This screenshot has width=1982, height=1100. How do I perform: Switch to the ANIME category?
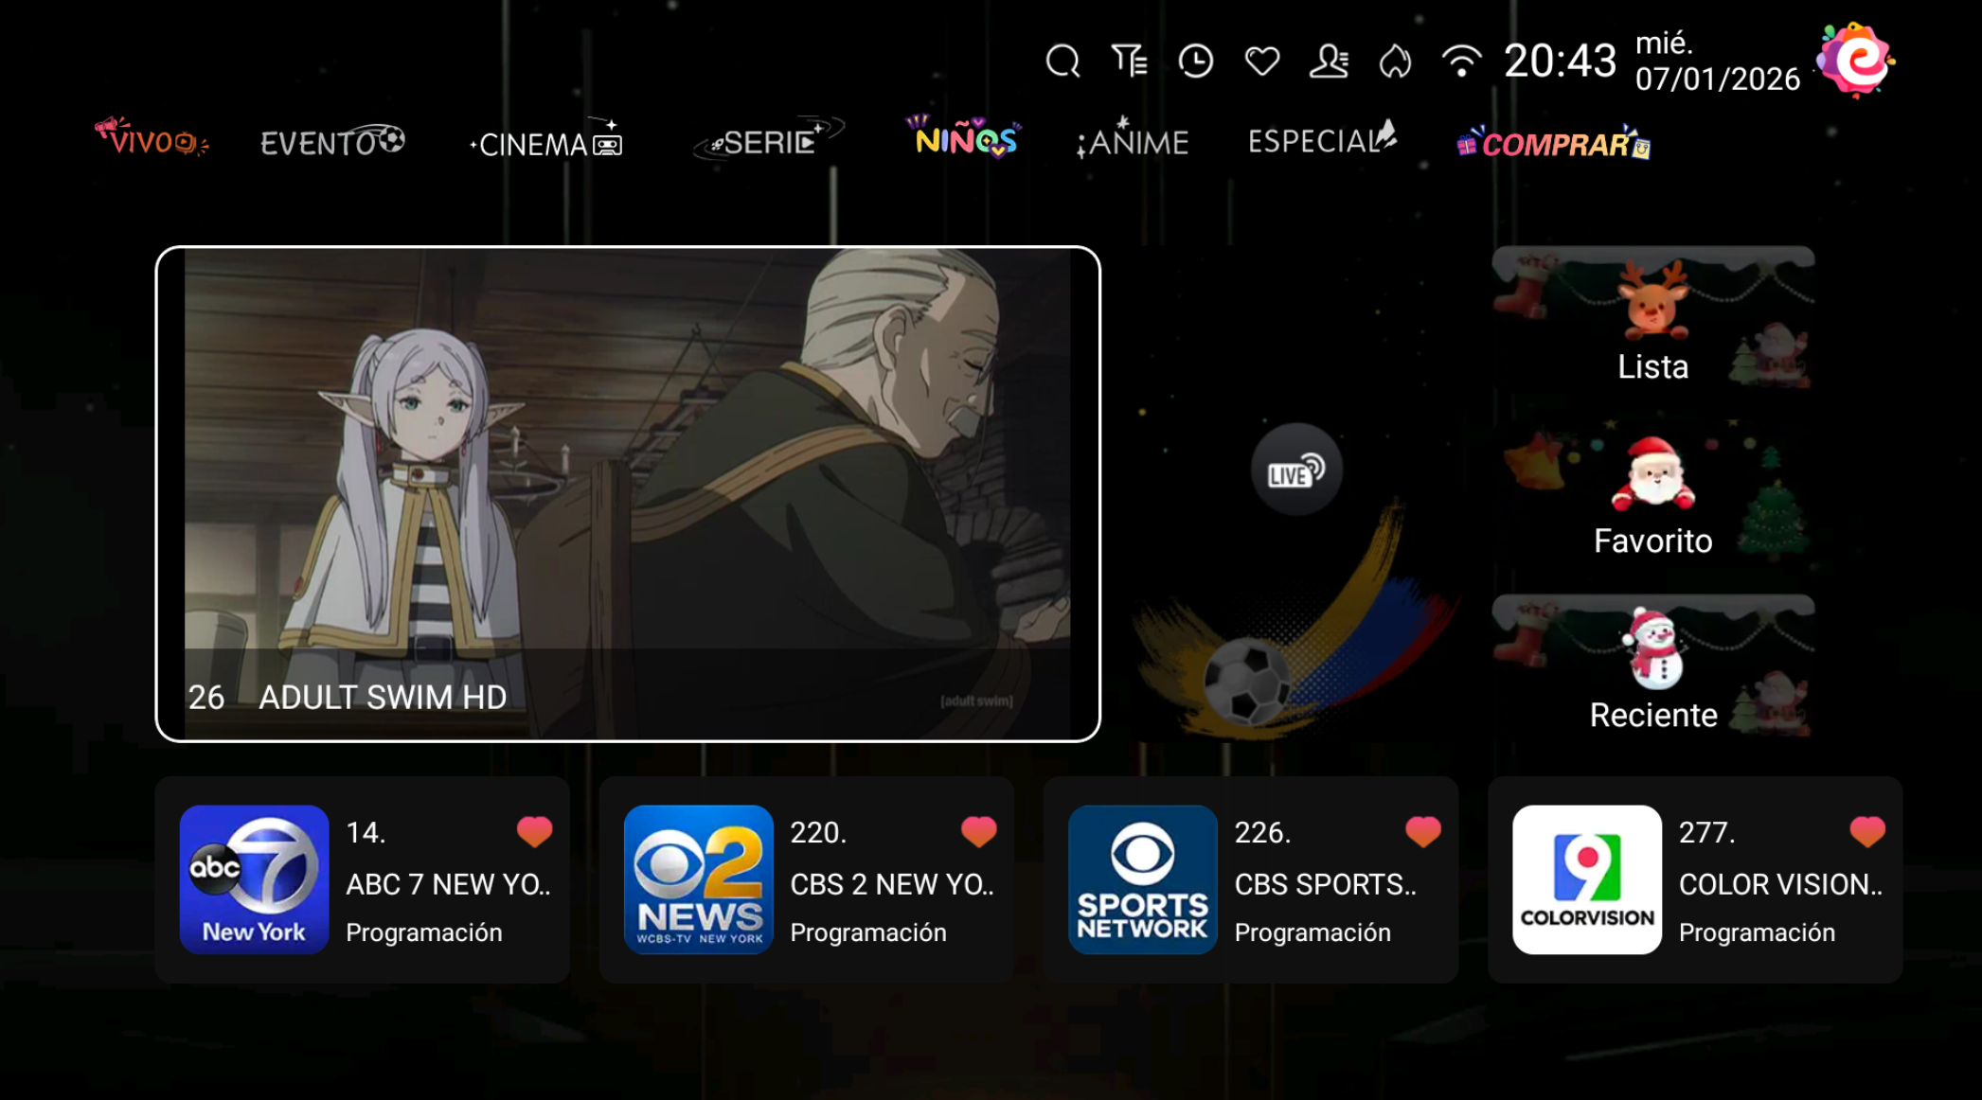pyautogui.click(x=1133, y=143)
